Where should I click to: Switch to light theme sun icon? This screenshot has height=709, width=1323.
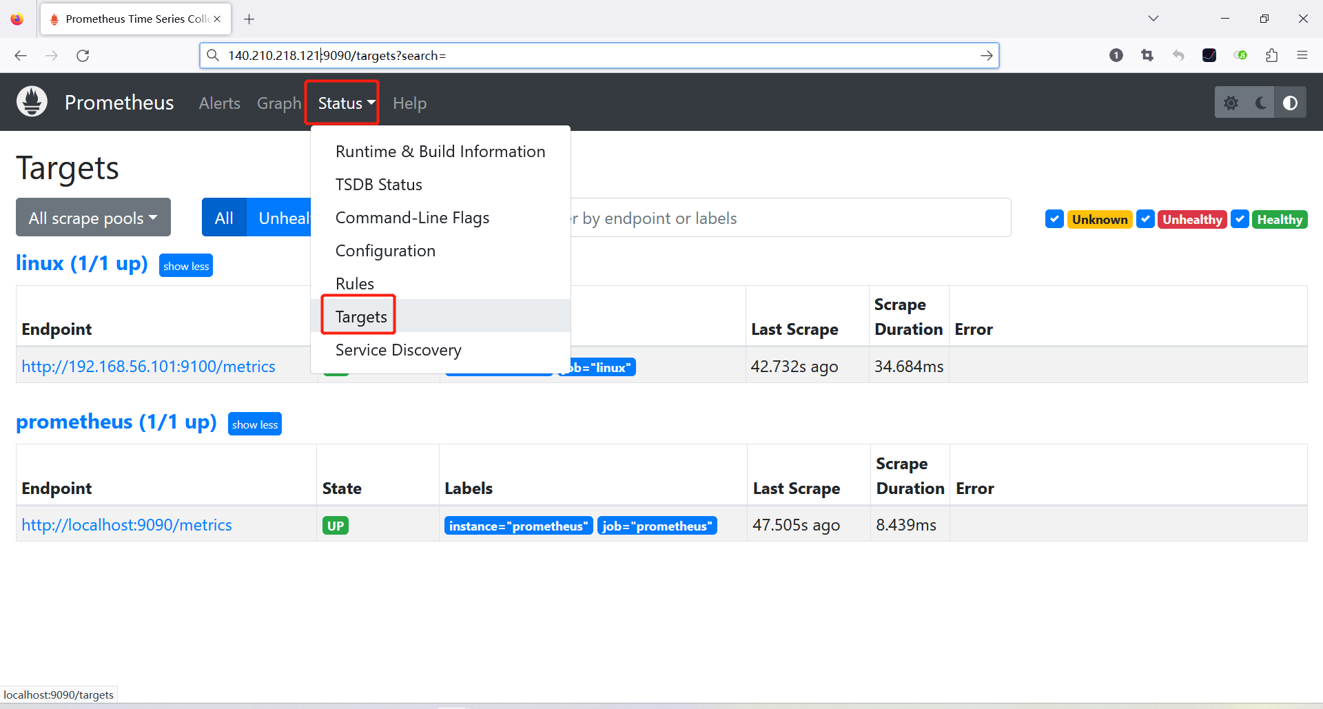[x=1231, y=103]
